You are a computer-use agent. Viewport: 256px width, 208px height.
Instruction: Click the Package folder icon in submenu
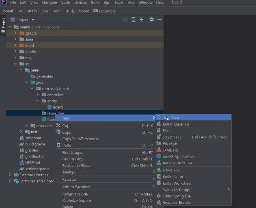pyautogui.click(x=159, y=143)
